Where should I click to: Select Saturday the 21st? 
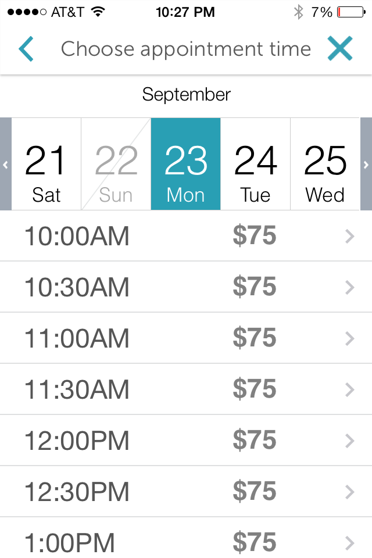(46, 164)
